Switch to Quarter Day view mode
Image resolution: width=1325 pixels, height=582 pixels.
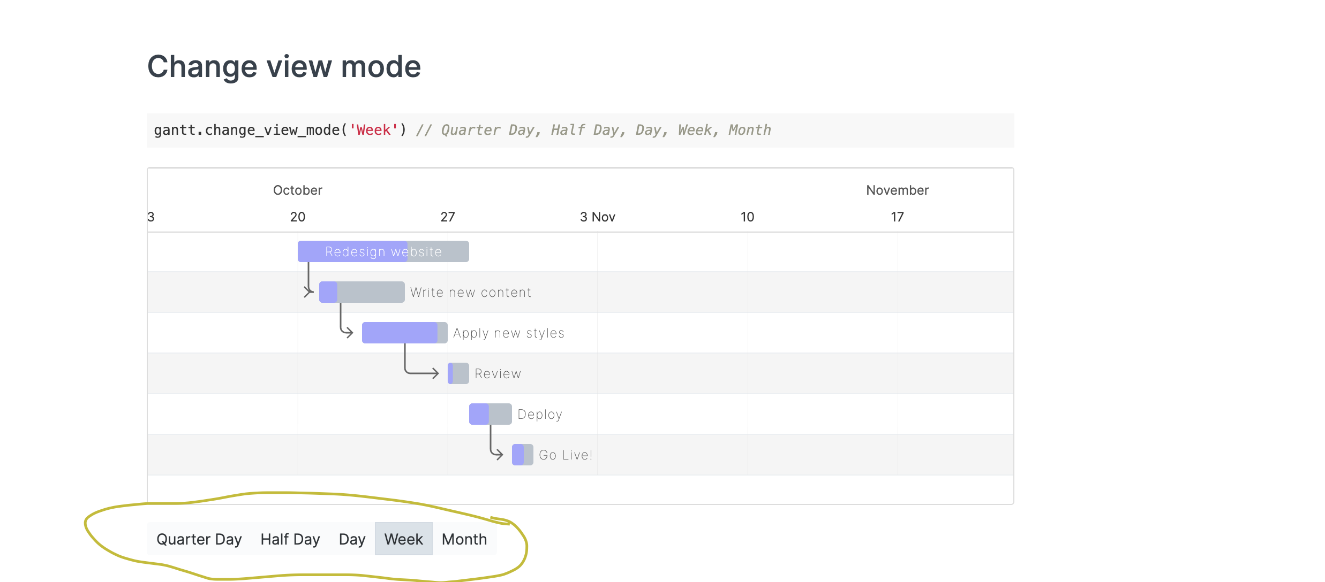tap(199, 539)
